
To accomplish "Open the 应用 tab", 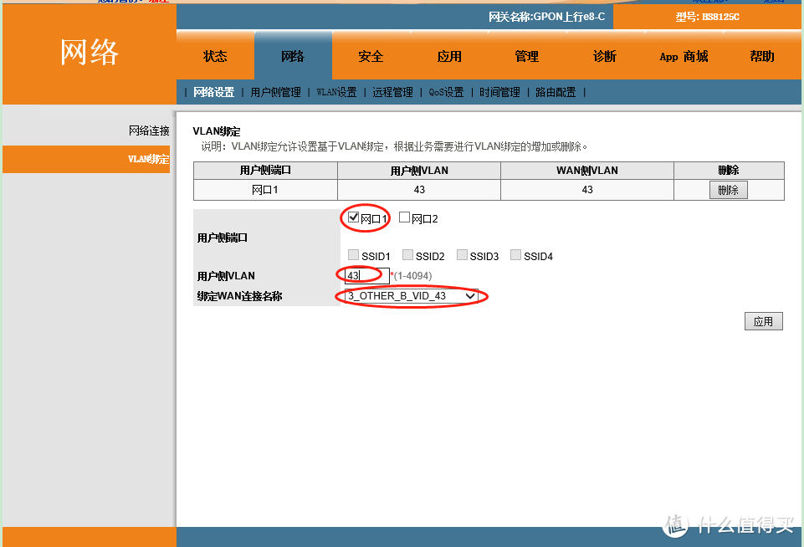I will (449, 55).
